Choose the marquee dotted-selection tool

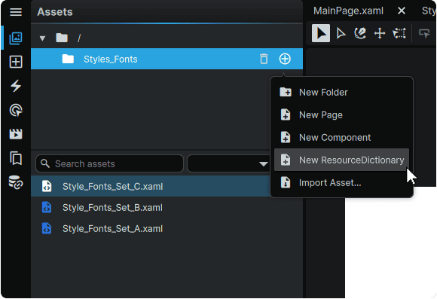click(399, 33)
